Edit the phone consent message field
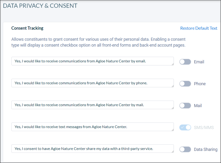The image size is (221, 163). pos(92,83)
